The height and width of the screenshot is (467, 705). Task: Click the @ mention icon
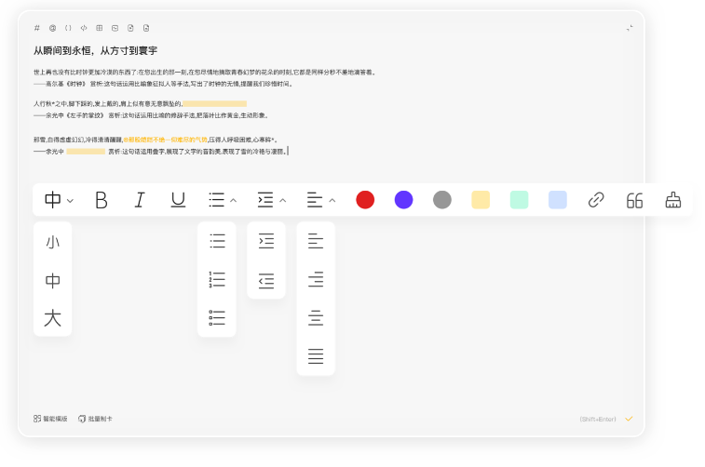(52, 28)
